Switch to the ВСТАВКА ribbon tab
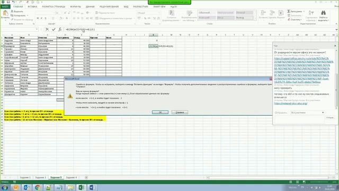The image size is (339, 191). click(x=32, y=7)
